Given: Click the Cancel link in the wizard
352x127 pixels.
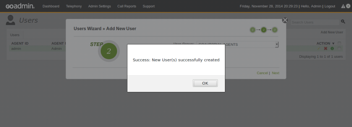Looking at the screenshot, I should click(x=262, y=73).
